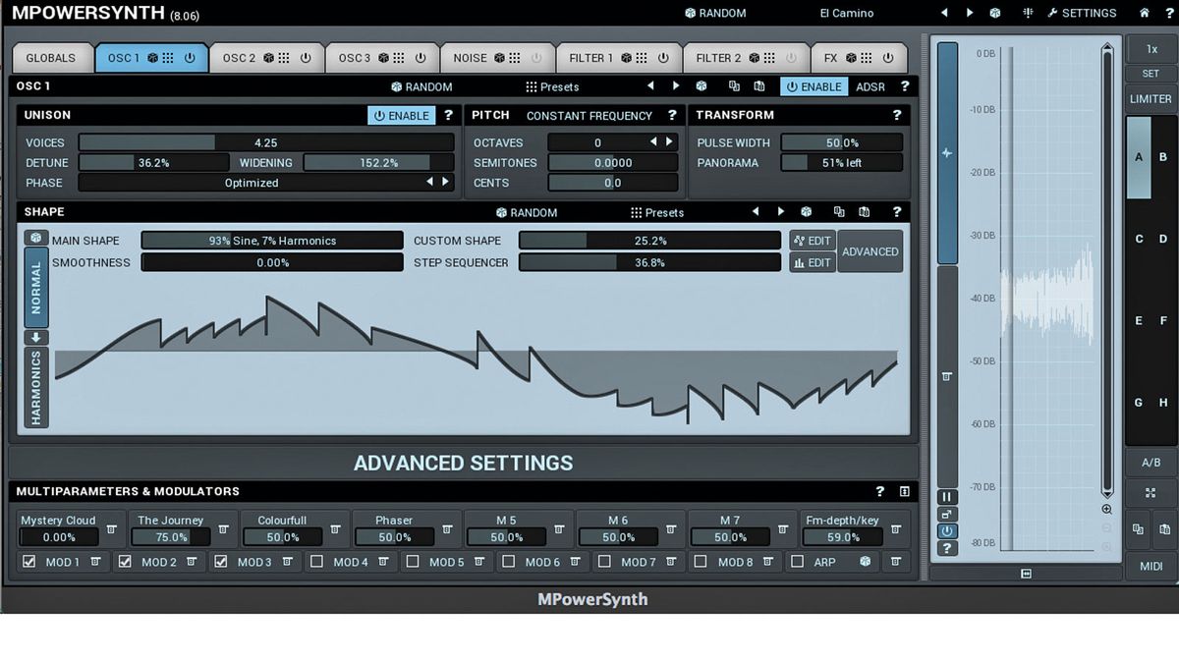Step up the OCTAVES value with its arrow
1179x663 pixels.
(x=668, y=141)
